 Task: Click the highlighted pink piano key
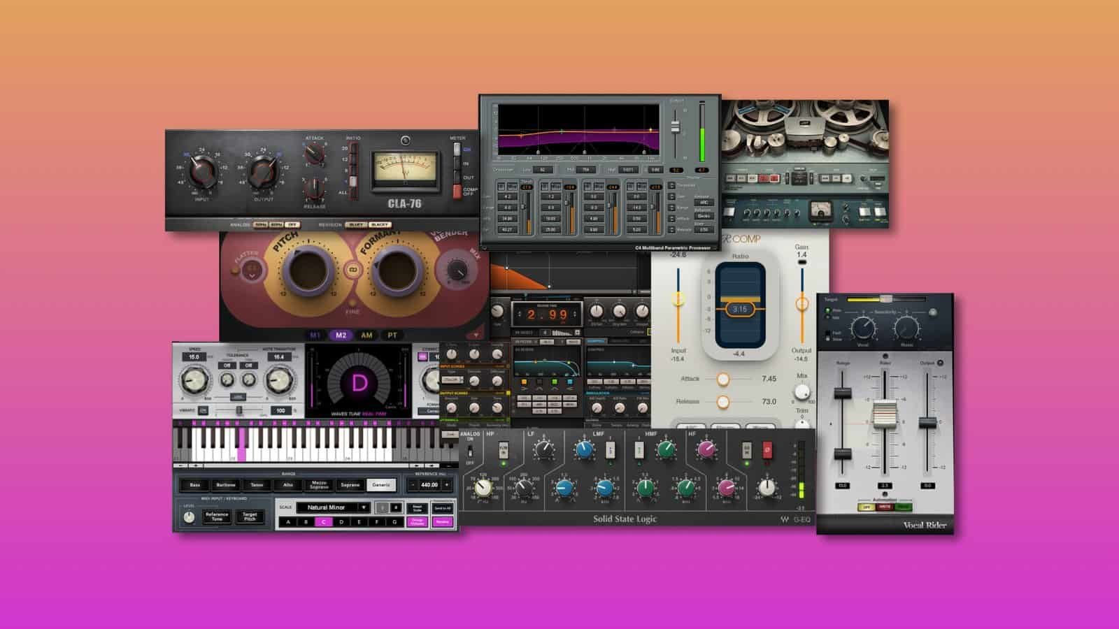pos(242,444)
